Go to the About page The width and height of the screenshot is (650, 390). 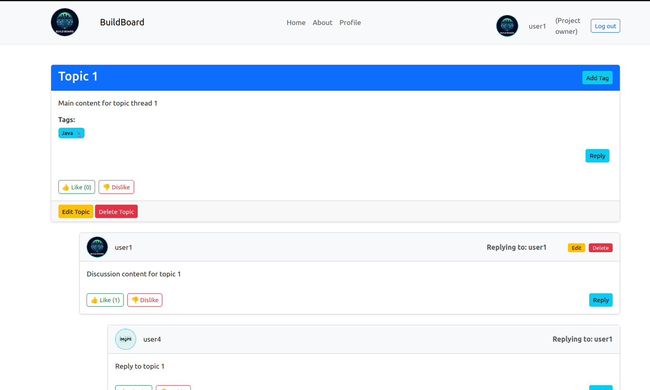click(322, 23)
